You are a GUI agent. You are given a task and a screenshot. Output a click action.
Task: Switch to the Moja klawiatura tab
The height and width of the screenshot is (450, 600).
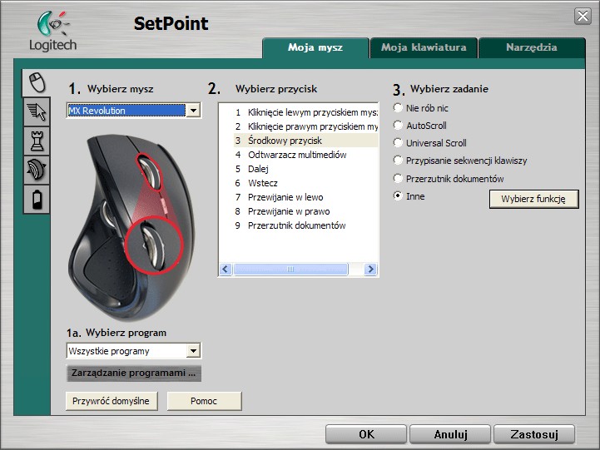click(x=424, y=48)
